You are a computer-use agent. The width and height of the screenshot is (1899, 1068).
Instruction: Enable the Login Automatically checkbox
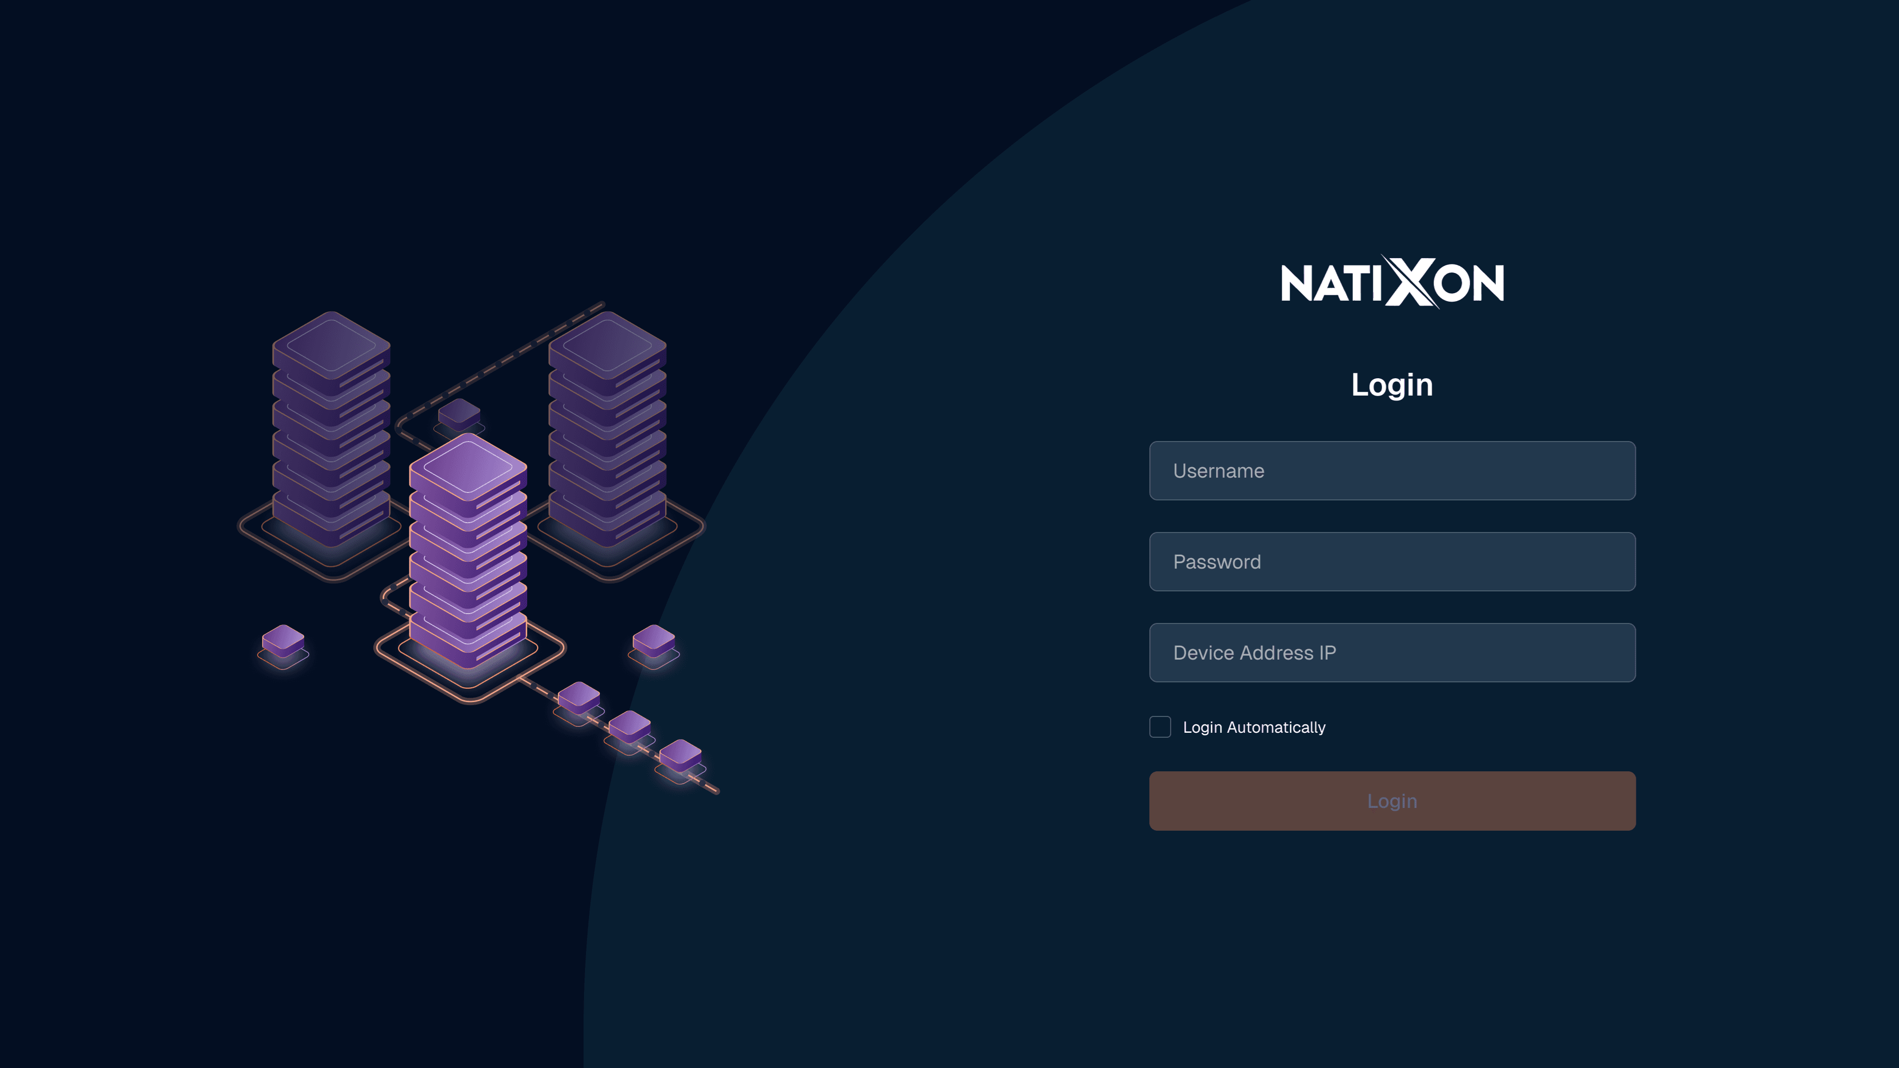(1160, 727)
